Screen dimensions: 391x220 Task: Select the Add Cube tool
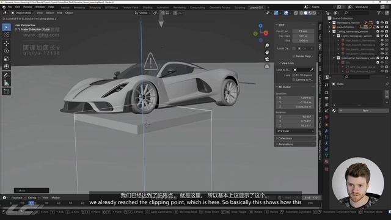[7, 91]
